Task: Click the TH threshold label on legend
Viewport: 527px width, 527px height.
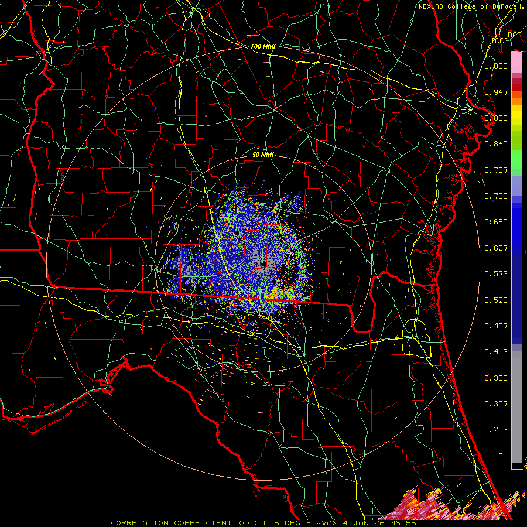Action: pos(503,456)
